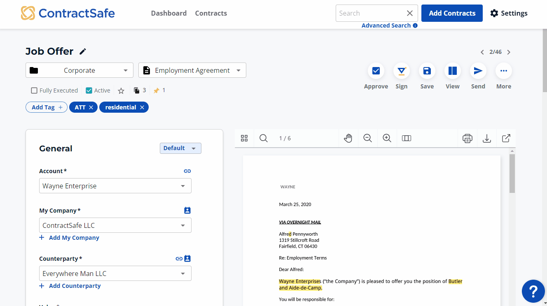Click into the Search input field
Viewport: 547px width, 306px height.
pos(369,13)
